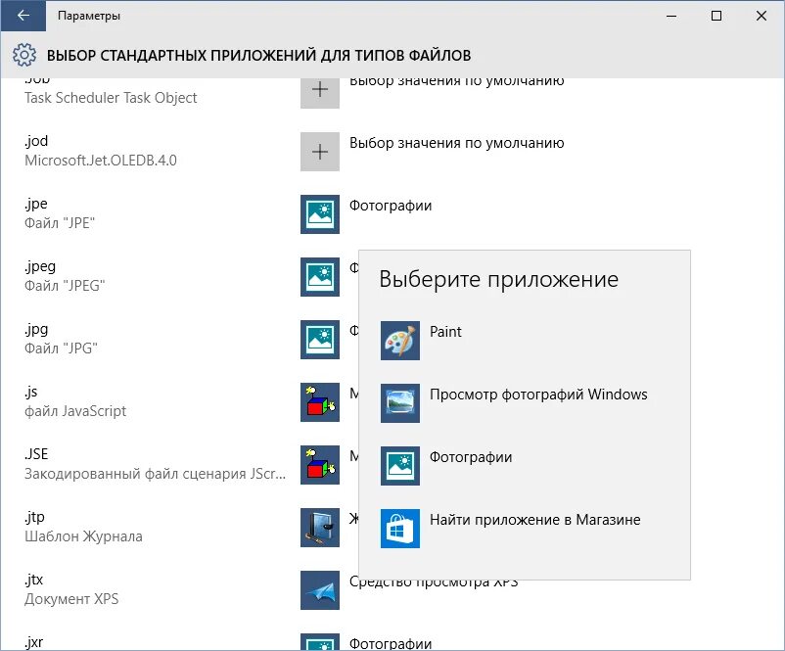The height and width of the screenshot is (651, 785).
Task: Click Файл "JPEG" description
Action: click(65, 286)
